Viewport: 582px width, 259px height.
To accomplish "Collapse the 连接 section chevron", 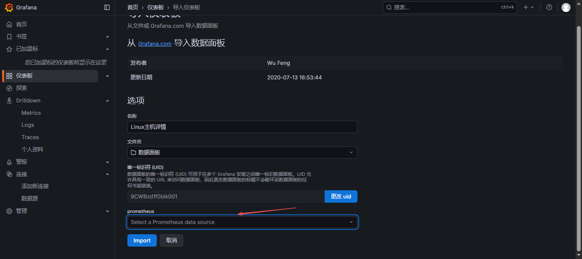I will [x=107, y=174].
